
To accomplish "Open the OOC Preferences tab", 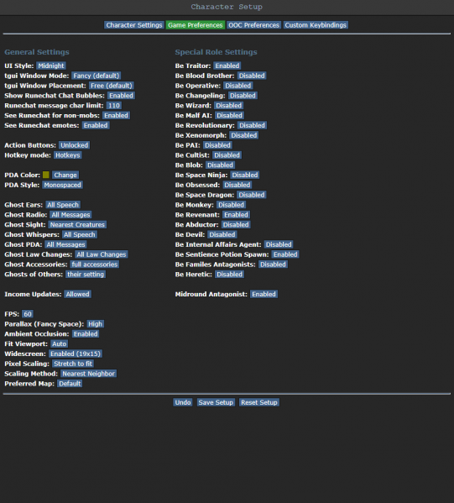I will coord(253,25).
